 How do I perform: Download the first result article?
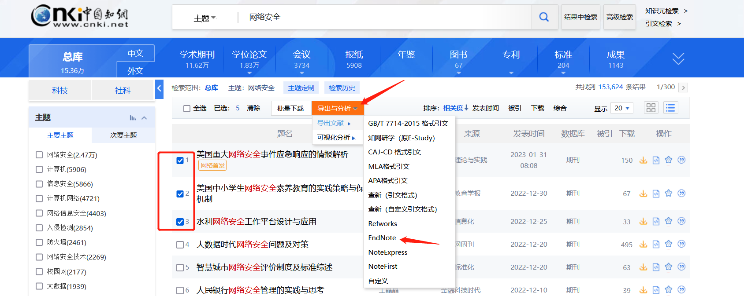644,160
